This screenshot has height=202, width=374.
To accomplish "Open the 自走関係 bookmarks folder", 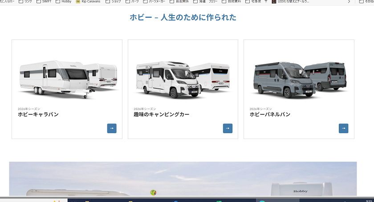I will [x=179, y=1].
